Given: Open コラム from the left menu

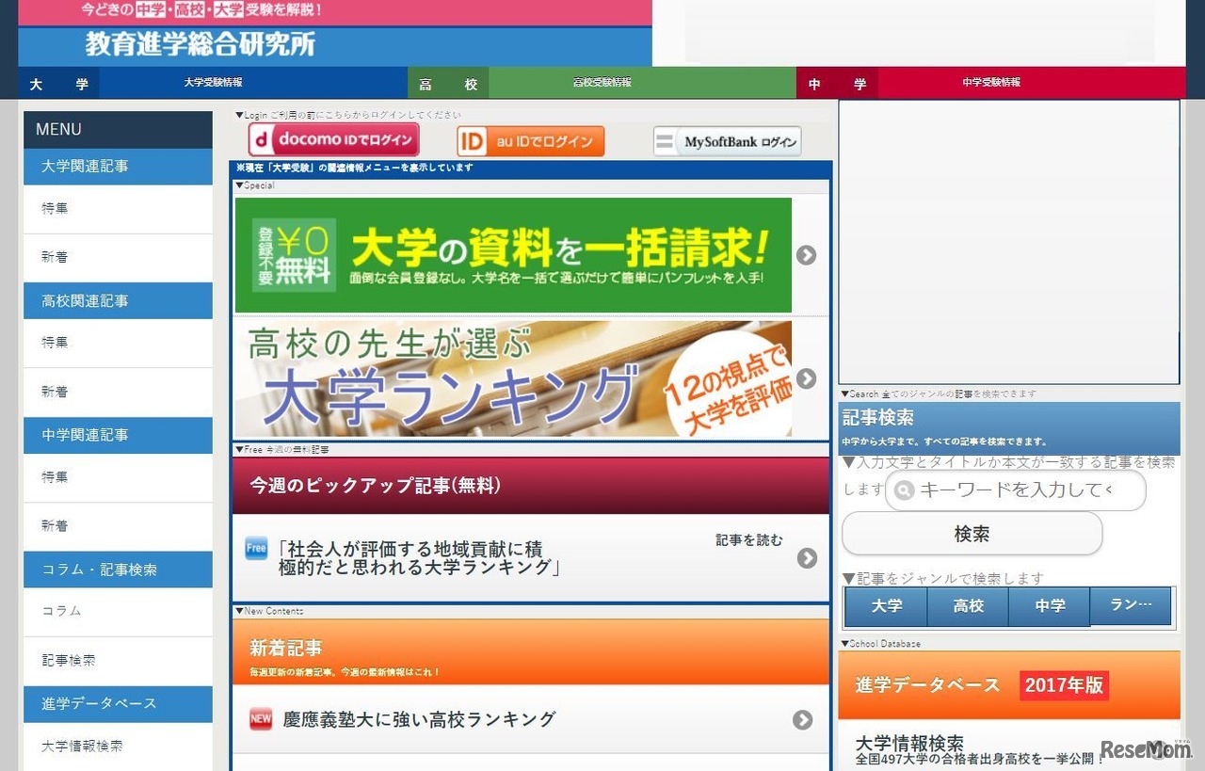Looking at the screenshot, I should tap(60, 611).
